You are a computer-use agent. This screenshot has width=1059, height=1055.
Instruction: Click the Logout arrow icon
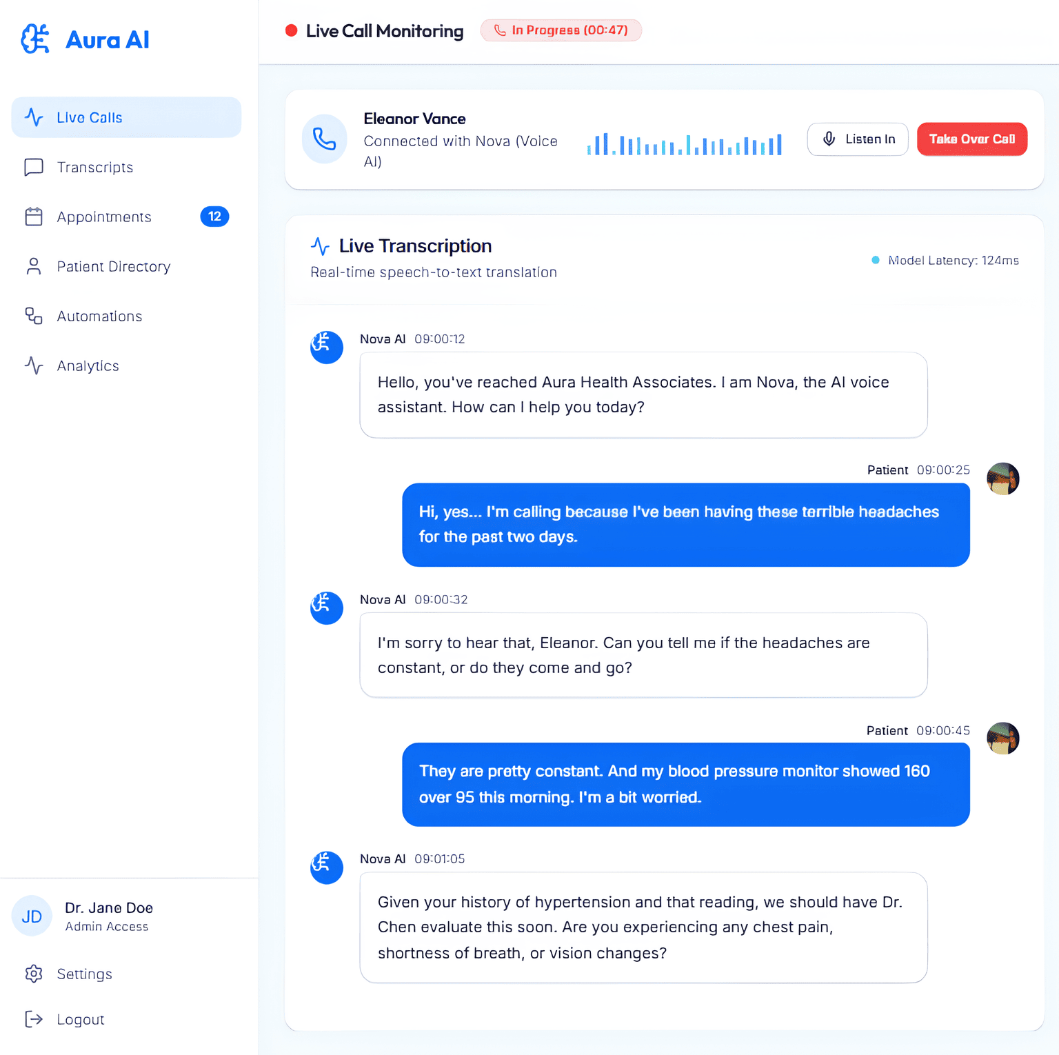34,1019
